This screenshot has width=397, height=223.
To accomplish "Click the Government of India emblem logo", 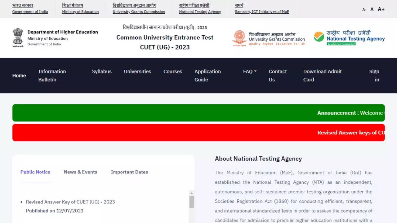I will point(18,38).
